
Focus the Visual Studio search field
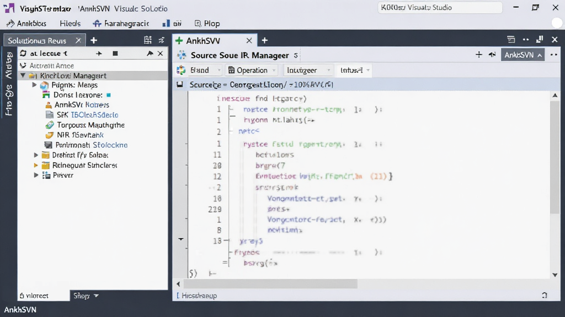pyautogui.click(x=440, y=8)
